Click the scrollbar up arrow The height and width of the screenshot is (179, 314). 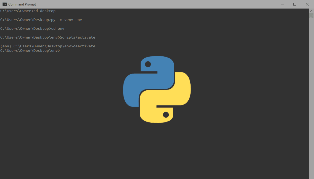[x=312, y=10]
